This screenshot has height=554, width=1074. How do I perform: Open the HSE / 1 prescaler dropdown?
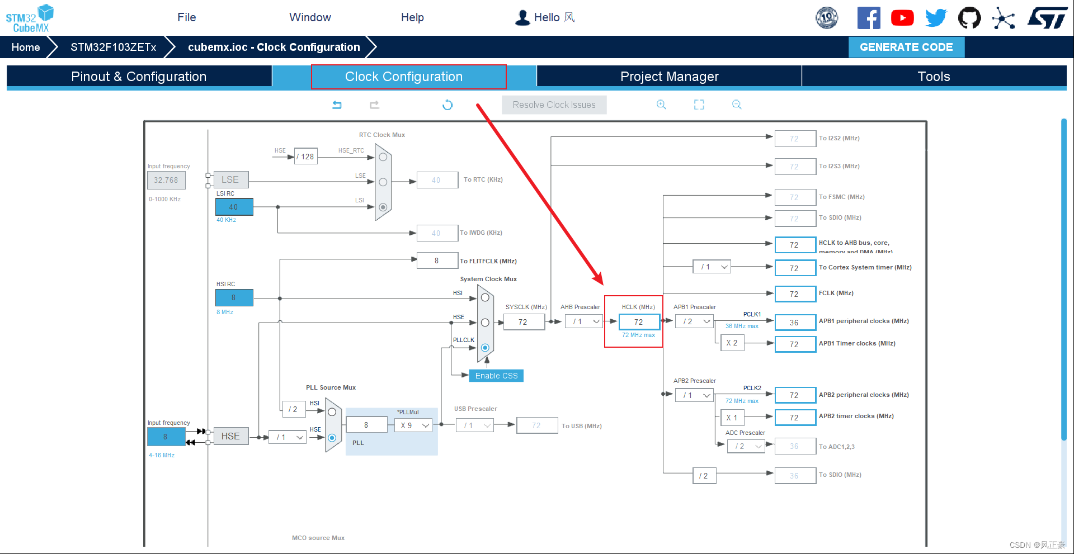click(x=288, y=437)
